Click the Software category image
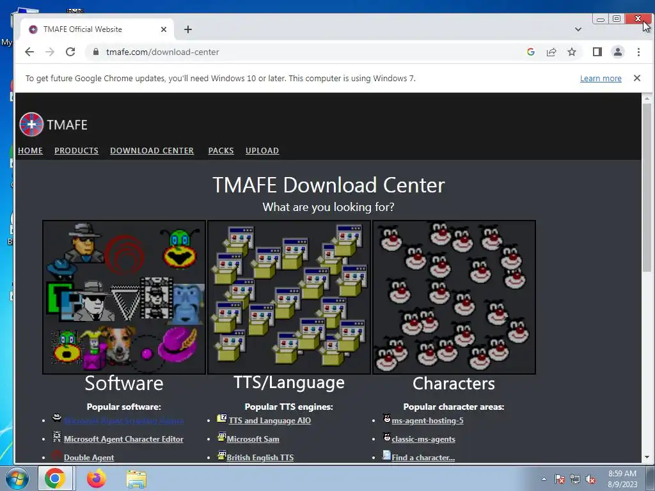Image resolution: width=655 pixels, height=491 pixels. [124, 297]
